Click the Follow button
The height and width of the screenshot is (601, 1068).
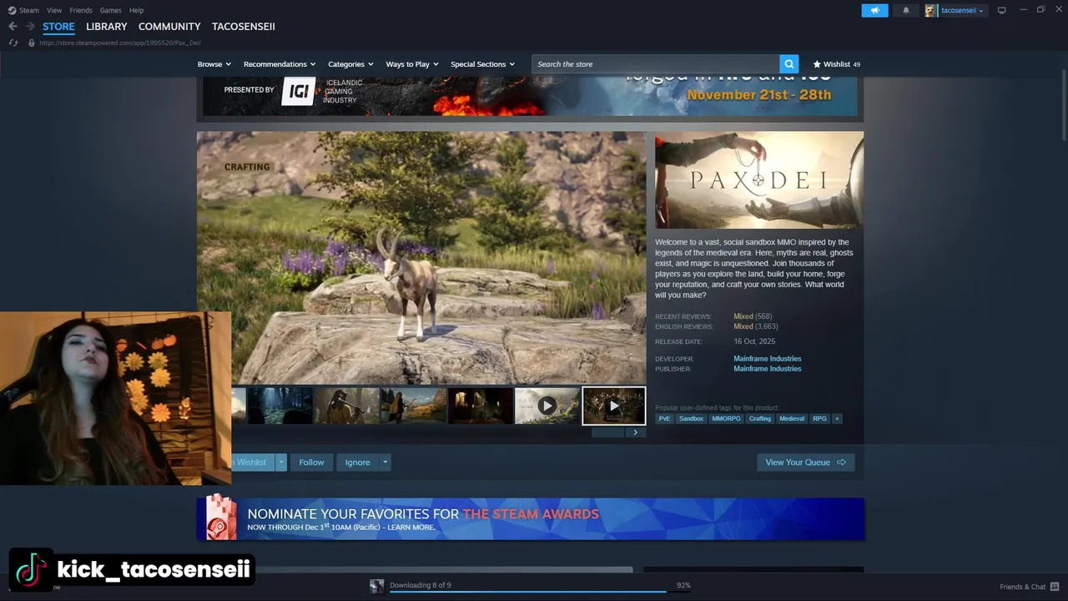click(311, 462)
